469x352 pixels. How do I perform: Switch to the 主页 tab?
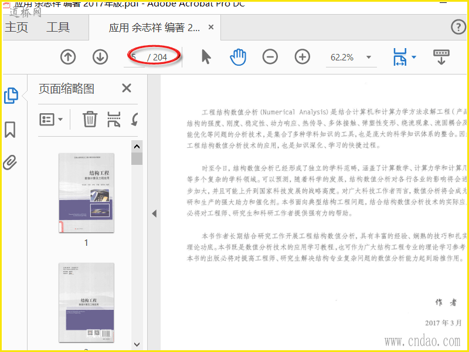pyautogui.click(x=16, y=27)
